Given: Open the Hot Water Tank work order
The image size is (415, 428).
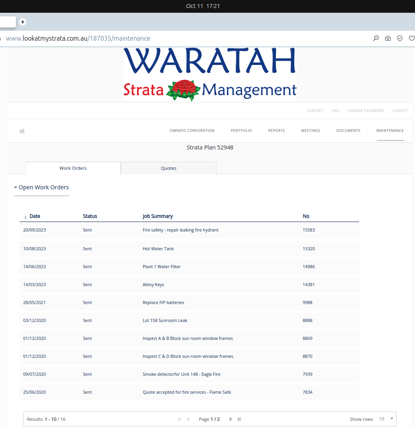Looking at the screenshot, I should [x=158, y=249].
